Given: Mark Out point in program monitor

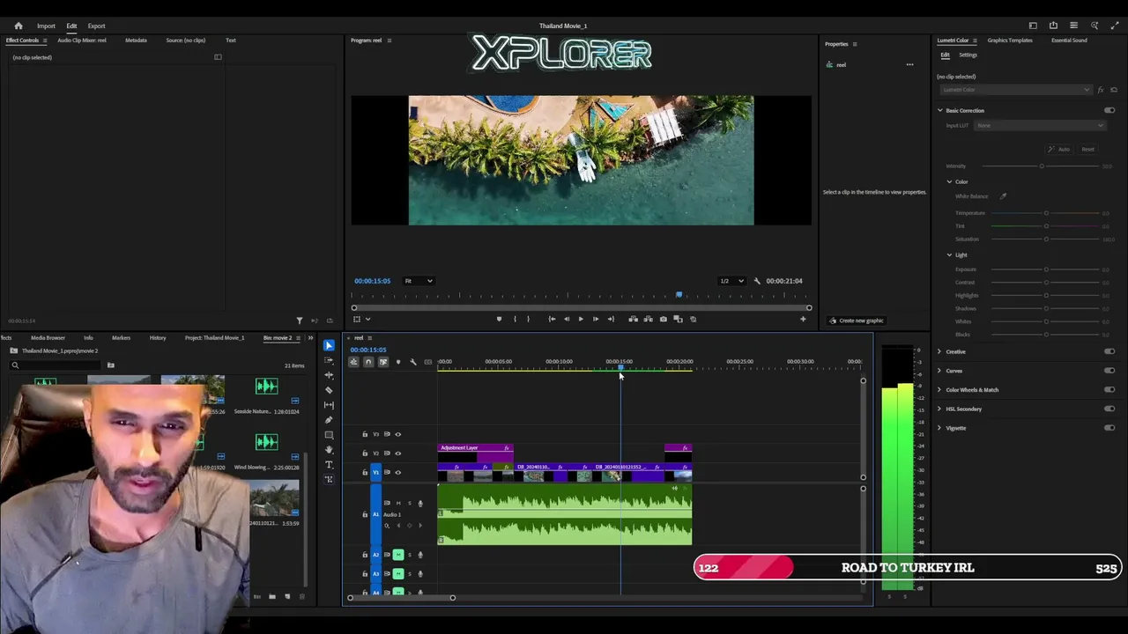Looking at the screenshot, I should (528, 320).
